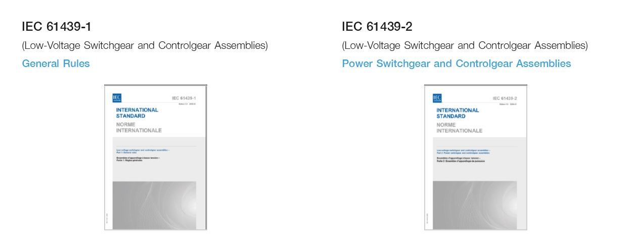This screenshot has width=634, height=247.
Task: Click the grey wave graphic on 61439-2 cover
Action: 475,204
